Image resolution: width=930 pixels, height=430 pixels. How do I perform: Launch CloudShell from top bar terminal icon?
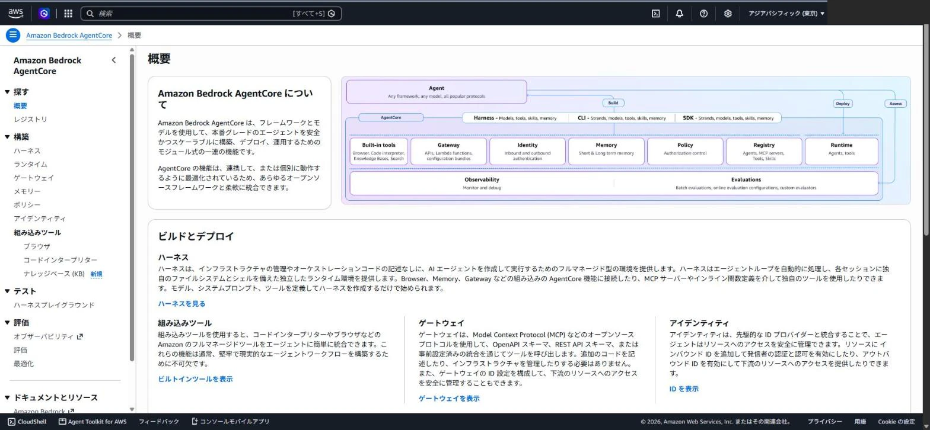(656, 13)
